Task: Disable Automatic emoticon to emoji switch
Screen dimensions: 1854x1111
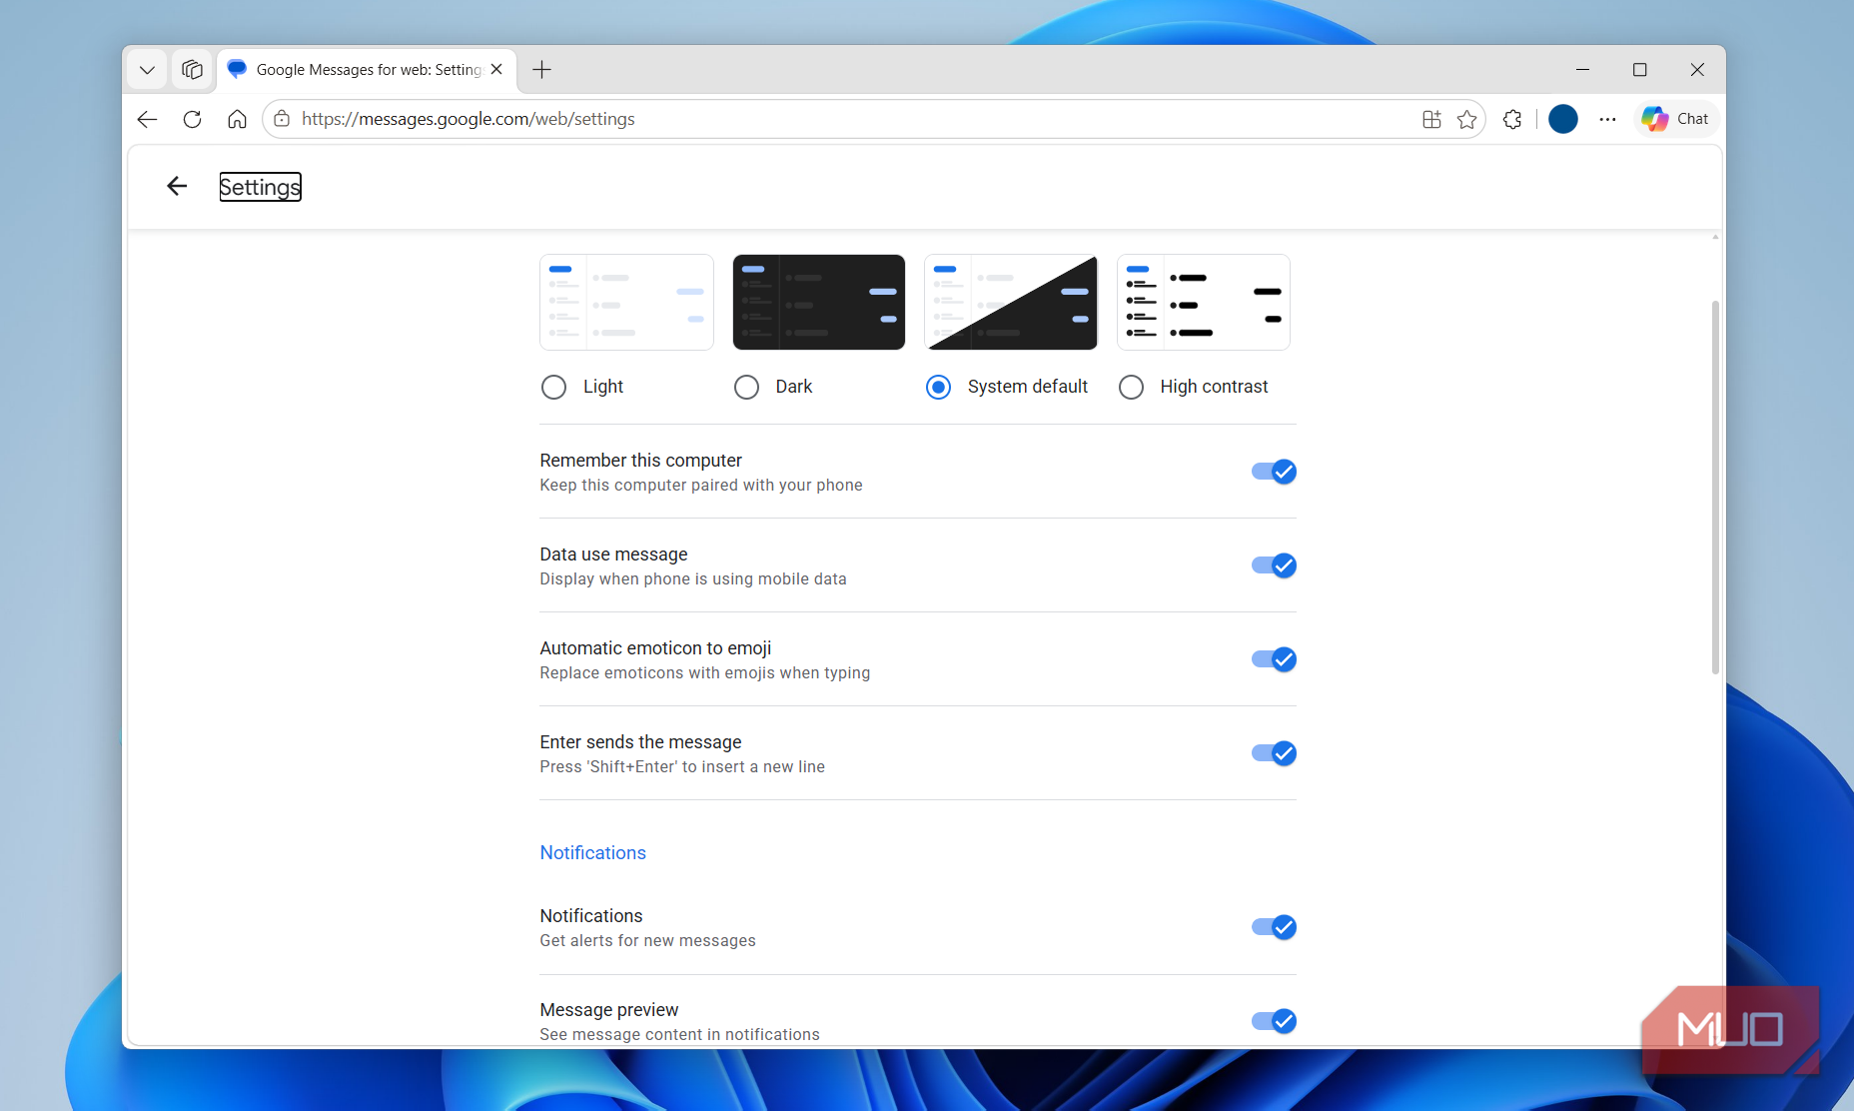Action: pos(1274,659)
